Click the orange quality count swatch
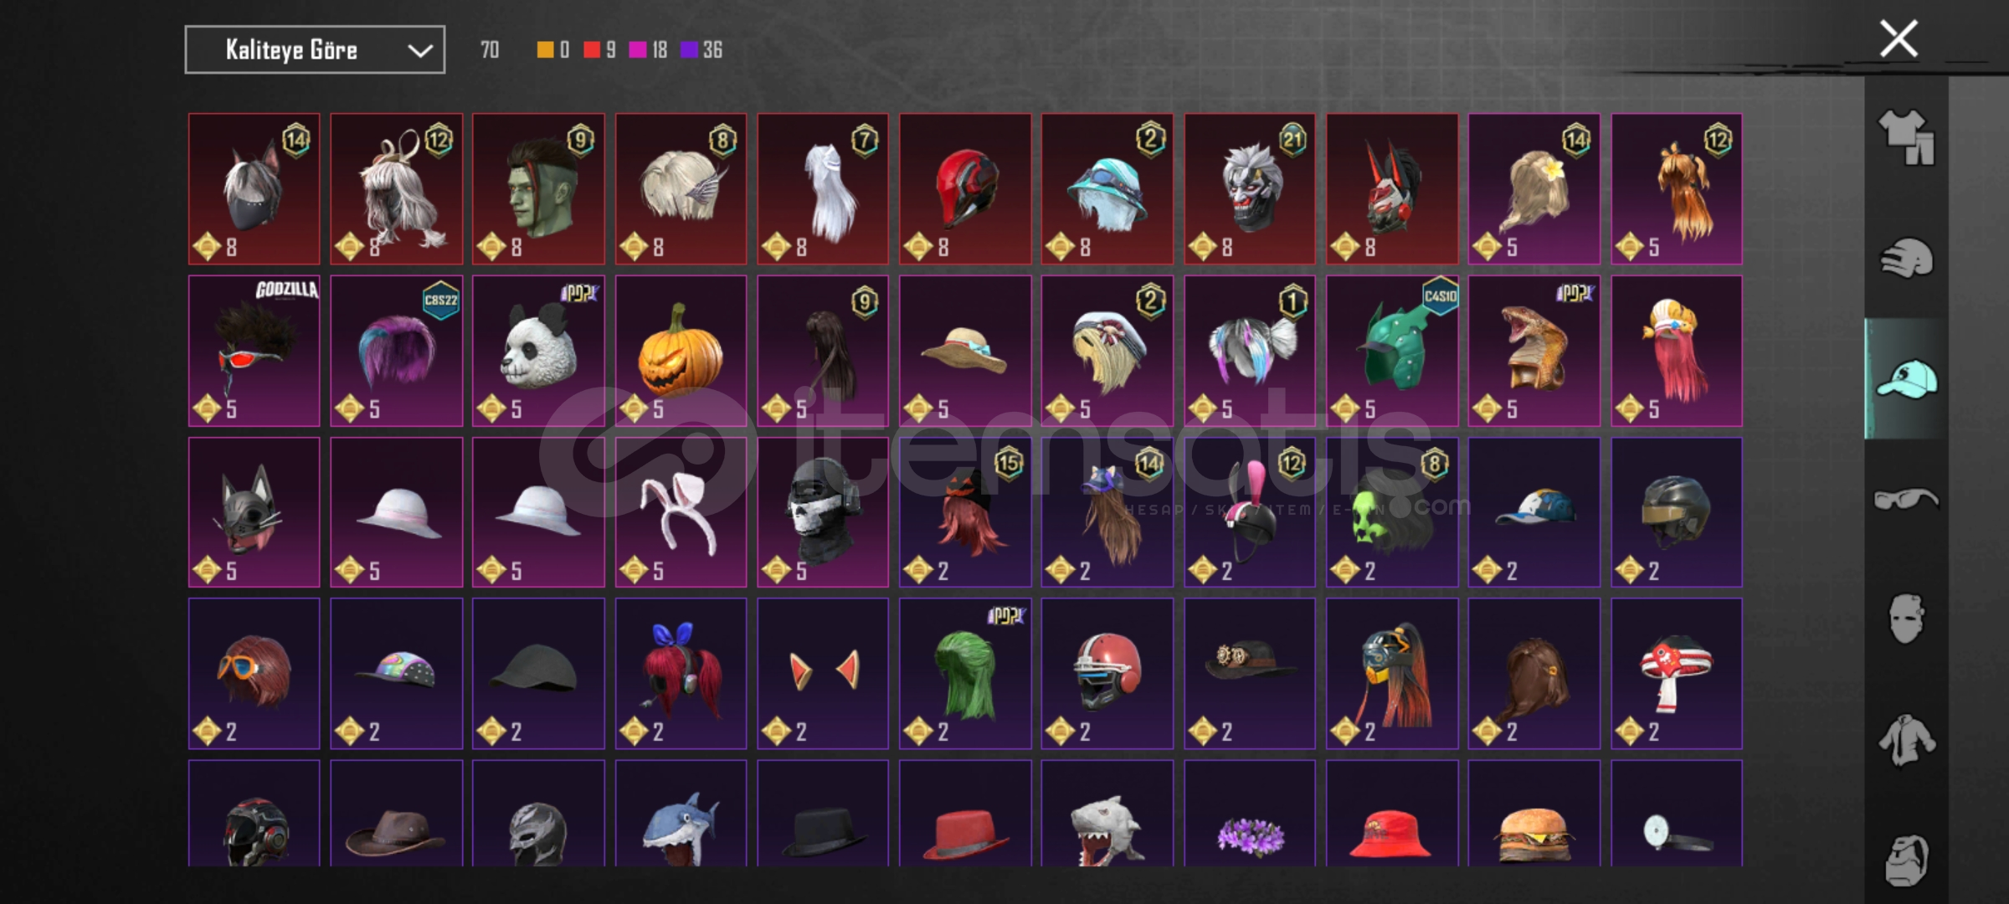The width and height of the screenshot is (2009, 904). tap(545, 50)
